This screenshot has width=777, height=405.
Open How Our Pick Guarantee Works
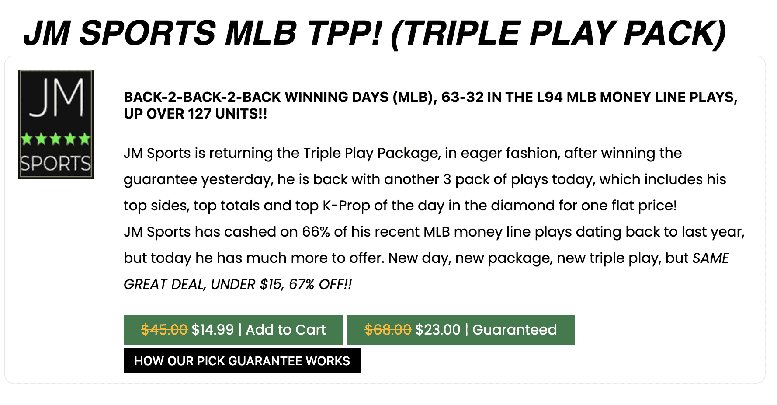tap(242, 361)
